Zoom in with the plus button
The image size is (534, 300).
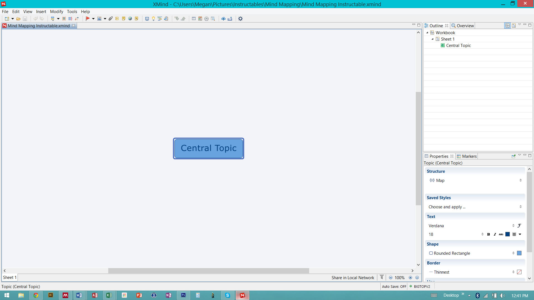pos(410,278)
